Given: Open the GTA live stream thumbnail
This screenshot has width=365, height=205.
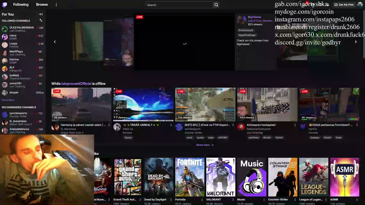Looking at the screenshot, I should point(81,104).
